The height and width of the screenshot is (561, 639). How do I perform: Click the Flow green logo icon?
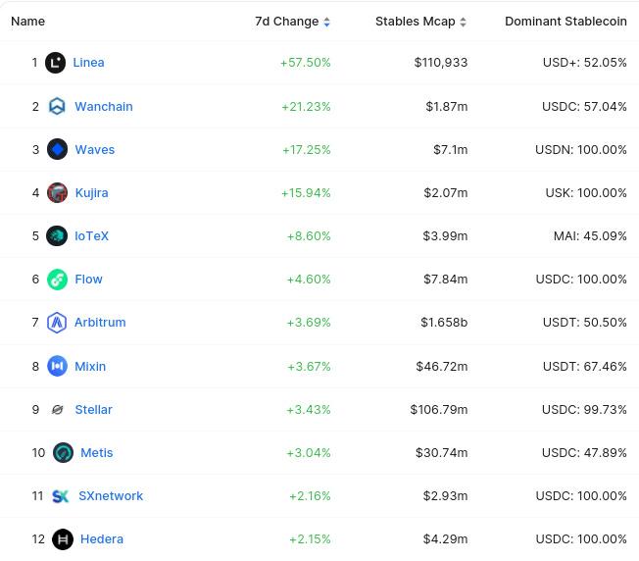(x=57, y=280)
